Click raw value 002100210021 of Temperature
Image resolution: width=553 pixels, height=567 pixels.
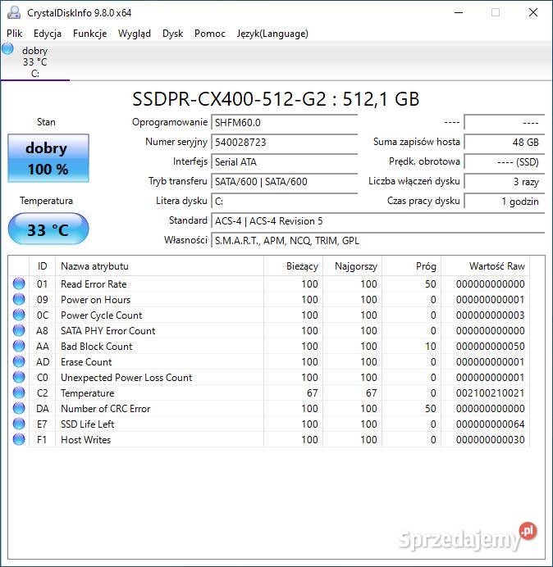pyautogui.click(x=491, y=393)
